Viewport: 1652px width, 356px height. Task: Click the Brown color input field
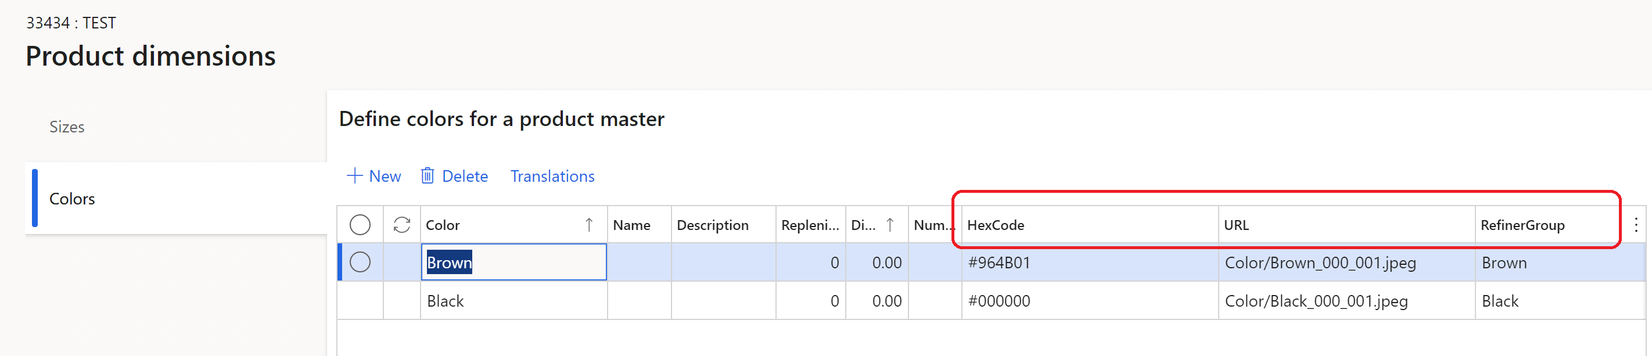click(513, 262)
